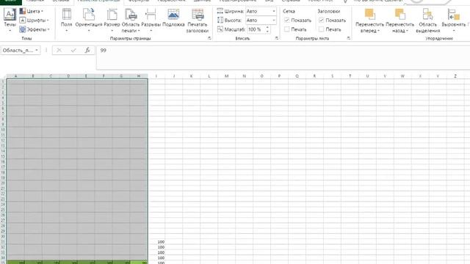The image size is (470, 264).
Task: Open the Размер page size menu
Action: pyautogui.click(x=112, y=21)
